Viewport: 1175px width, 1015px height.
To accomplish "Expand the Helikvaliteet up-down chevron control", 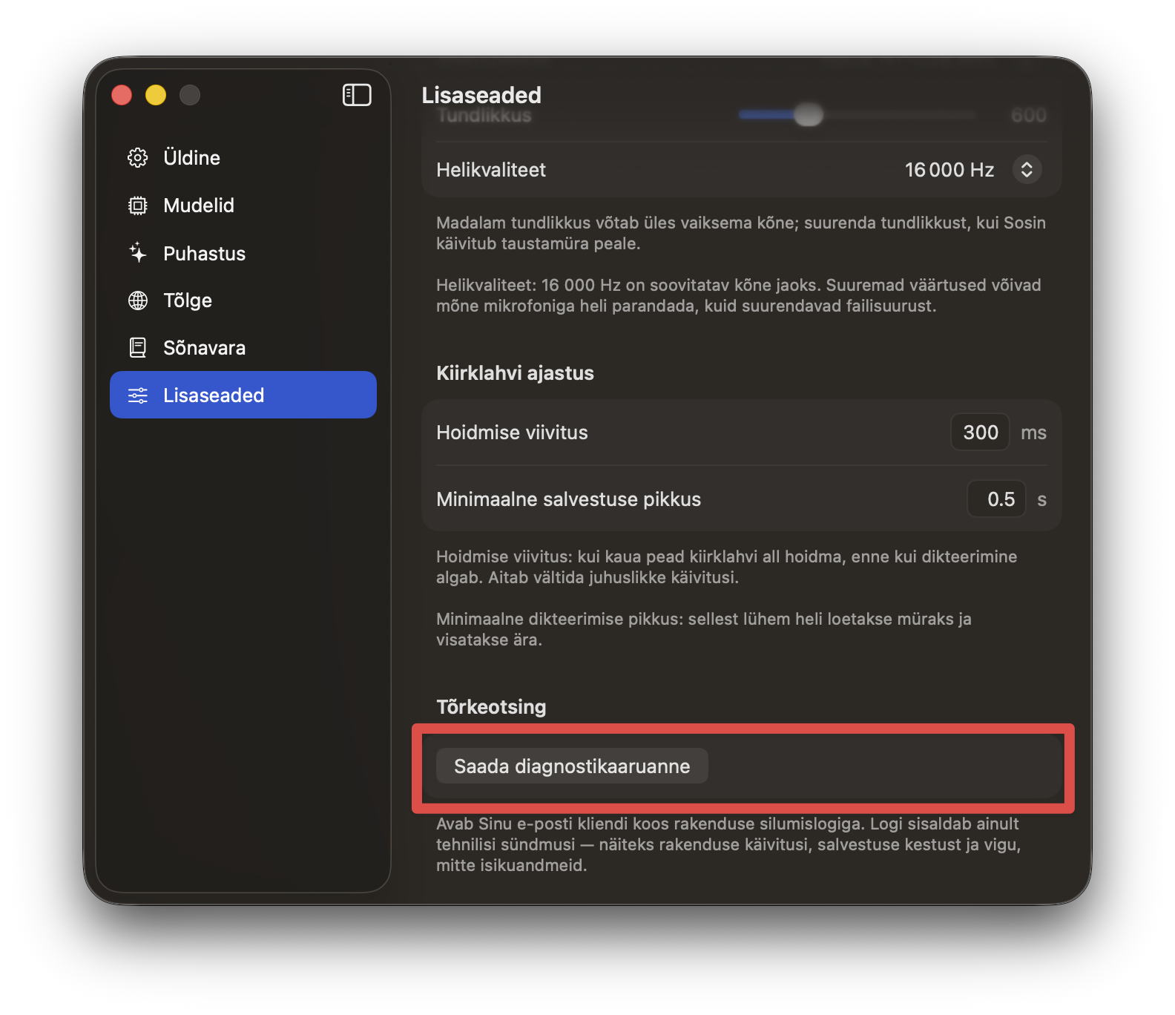I will [1027, 170].
